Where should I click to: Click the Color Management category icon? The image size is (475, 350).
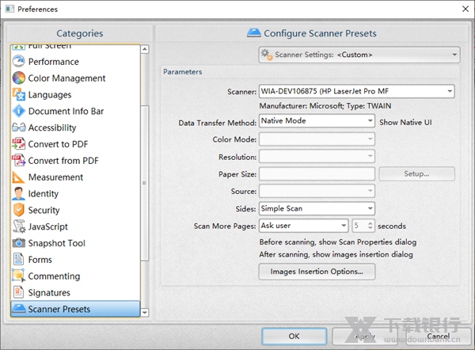click(x=18, y=78)
